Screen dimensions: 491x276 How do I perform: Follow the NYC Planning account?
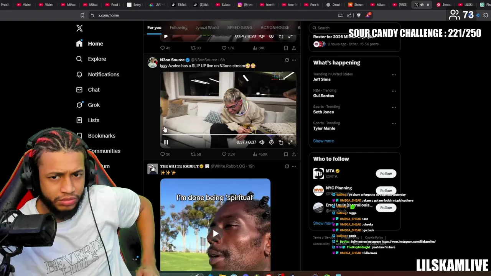pyautogui.click(x=386, y=191)
